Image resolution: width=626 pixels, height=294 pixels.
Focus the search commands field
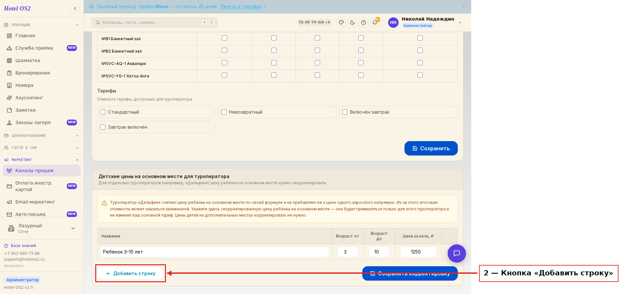pos(154,23)
